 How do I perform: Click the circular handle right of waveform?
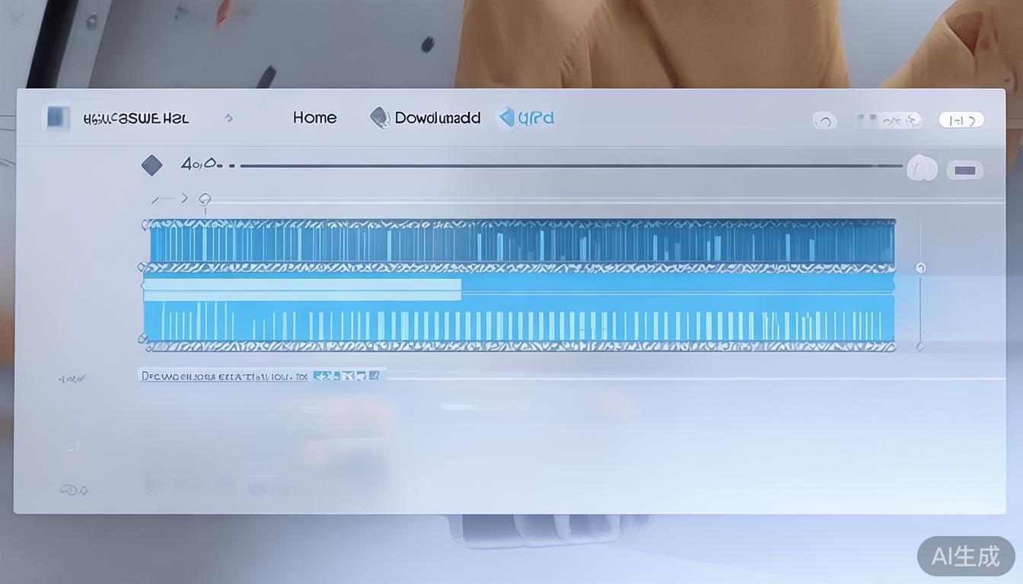click(920, 268)
